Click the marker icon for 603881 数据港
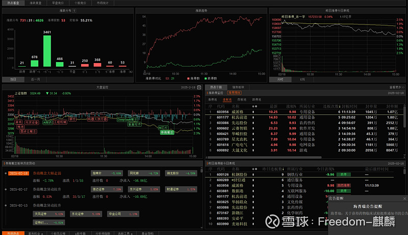408x235 pixels. pos(253,191)
